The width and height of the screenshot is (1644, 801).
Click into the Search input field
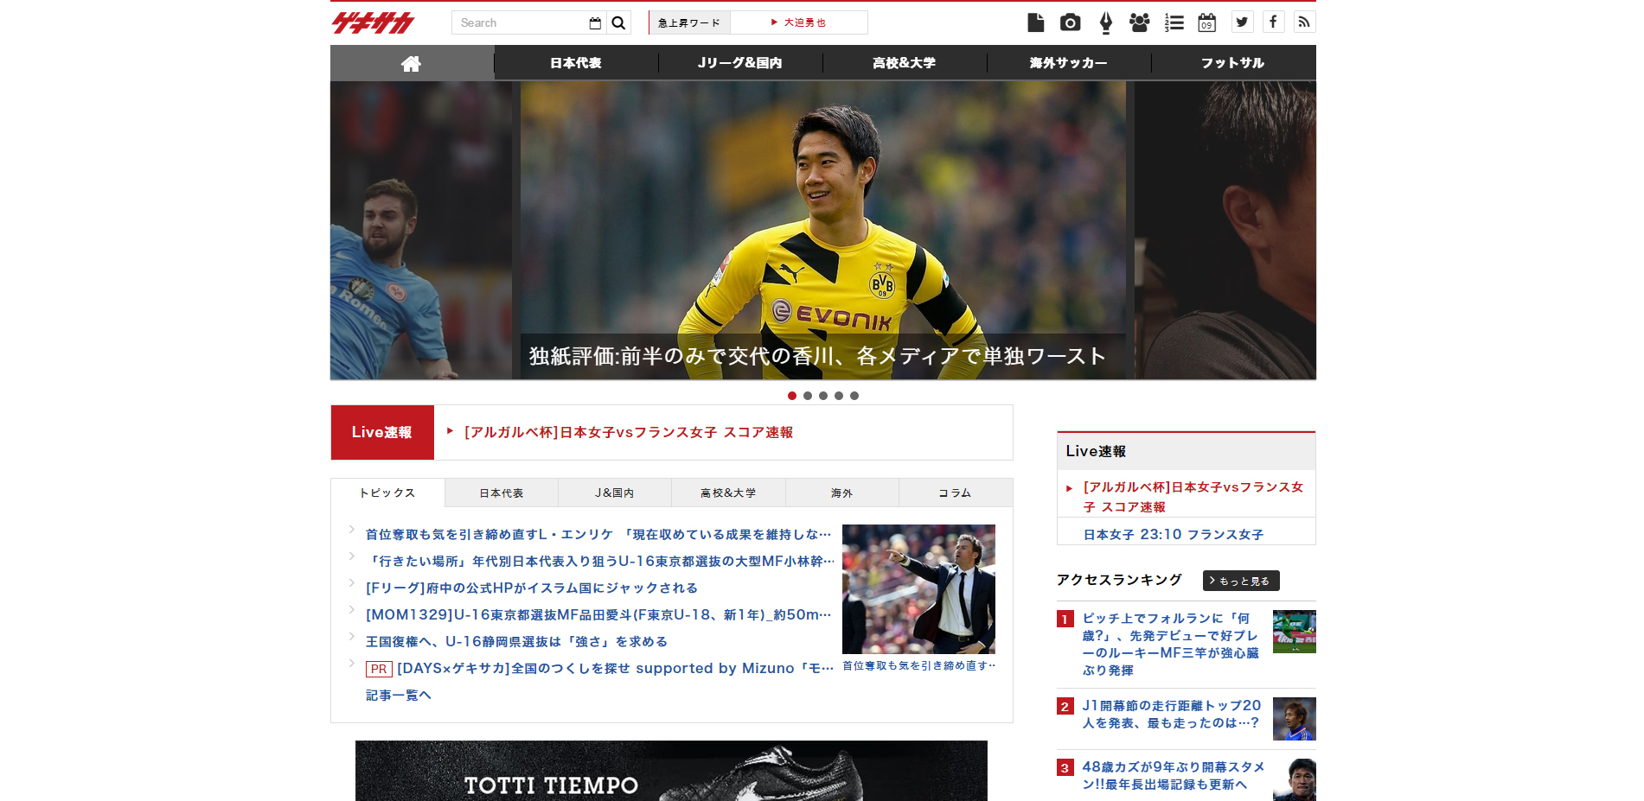click(x=519, y=23)
